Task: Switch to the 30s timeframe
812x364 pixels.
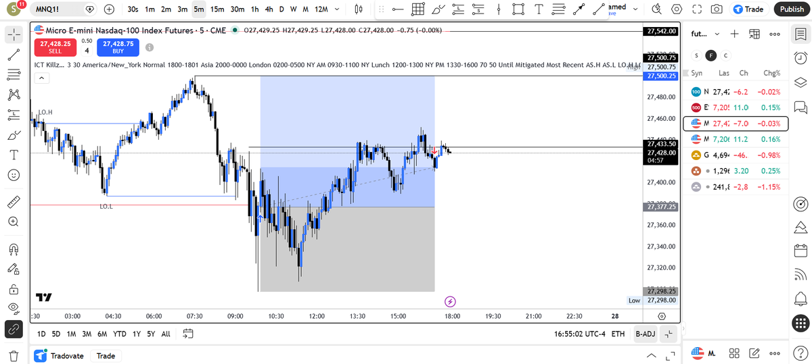Action: coord(133,9)
